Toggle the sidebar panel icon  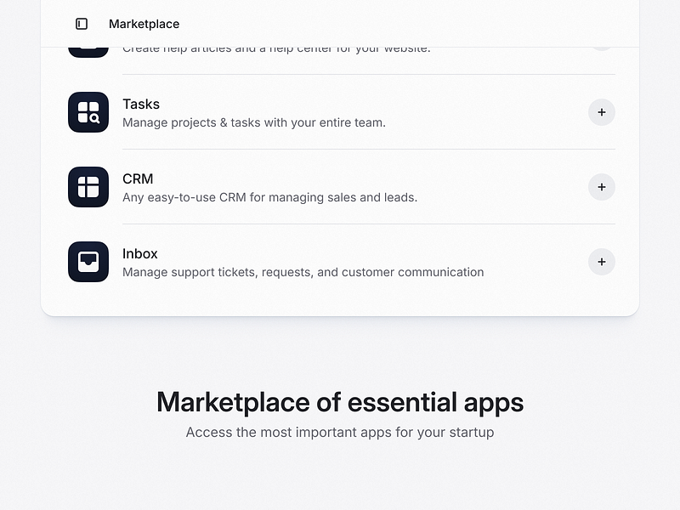[82, 24]
